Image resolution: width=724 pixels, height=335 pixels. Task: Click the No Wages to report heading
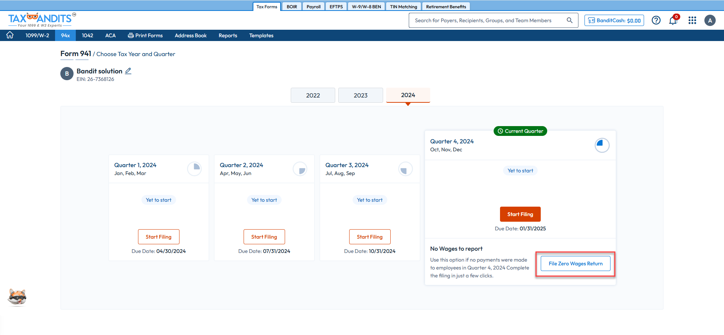pyautogui.click(x=456, y=249)
